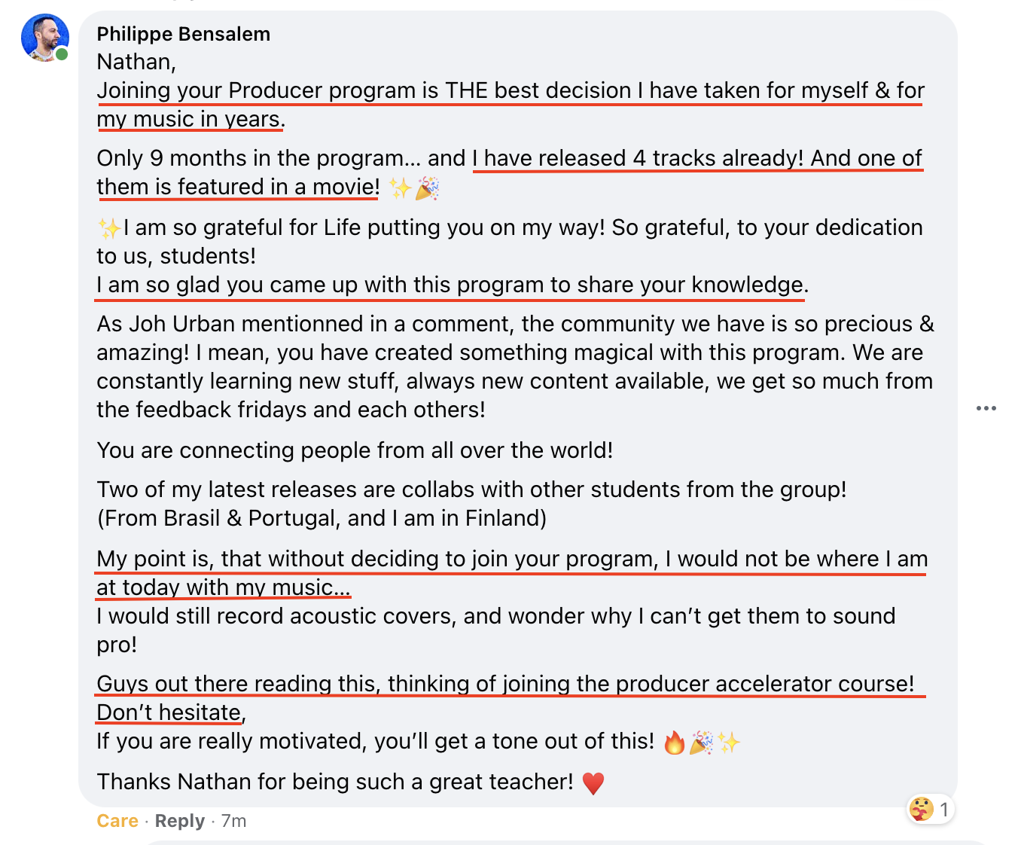Viewport: 1018px width, 845px height.
Task: Click the '(From Brasil & Portugal' line
Action: (322, 518)
